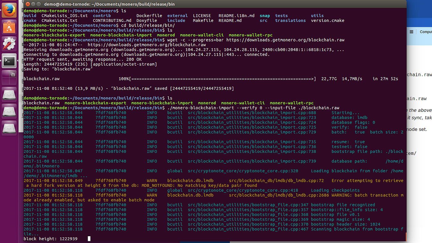Click the 'Doxyfile' file name
This screenshot has width=432, height=243.
pos(147,20)
